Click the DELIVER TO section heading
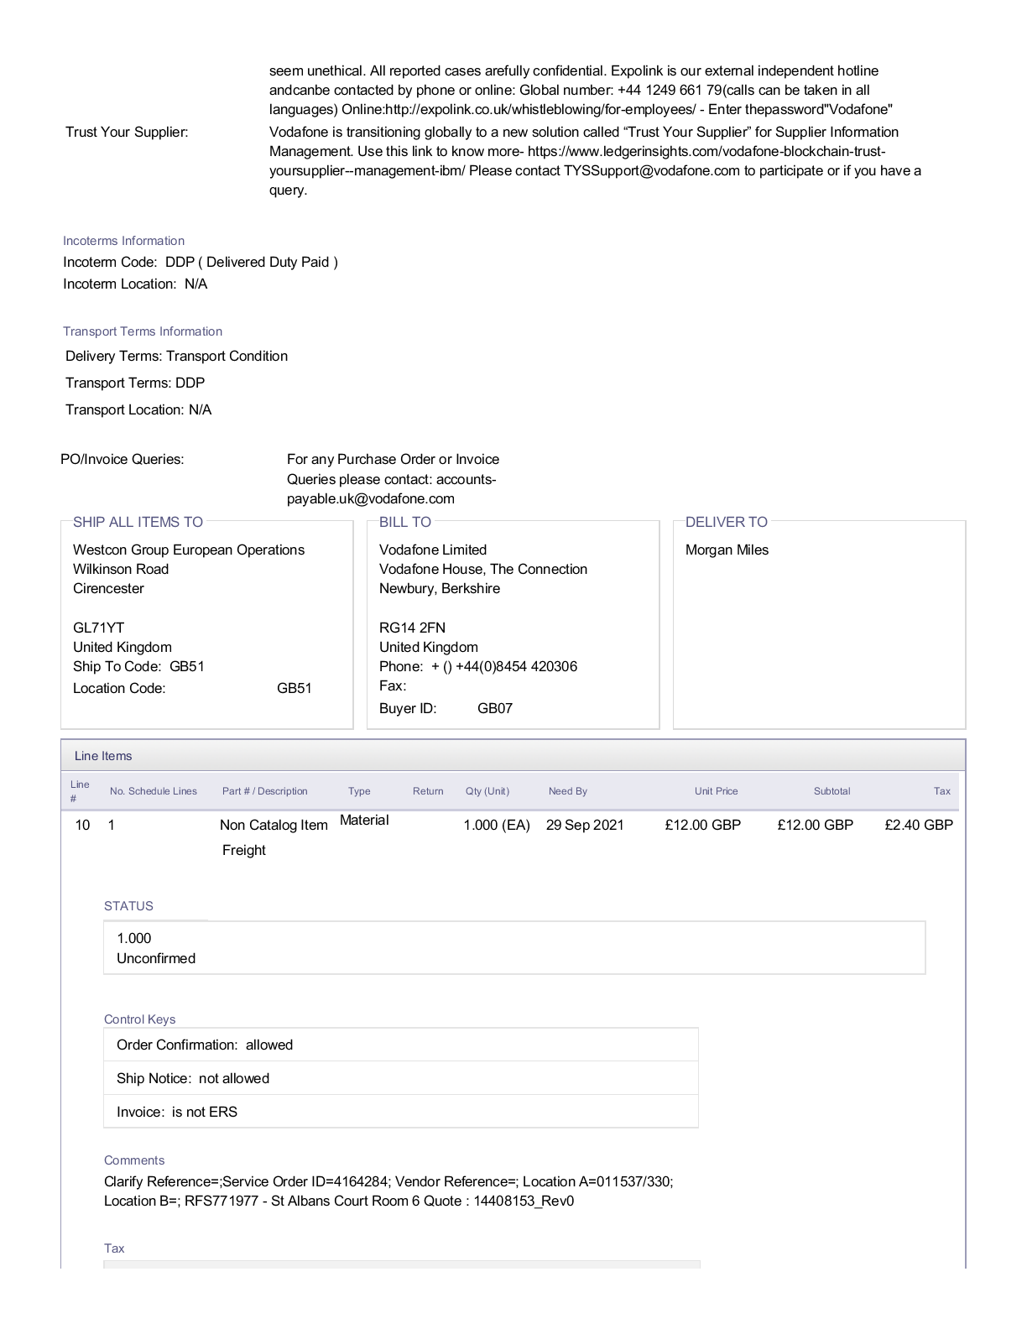This screenshot has height=1329, width=1027. tap(726, 522)
